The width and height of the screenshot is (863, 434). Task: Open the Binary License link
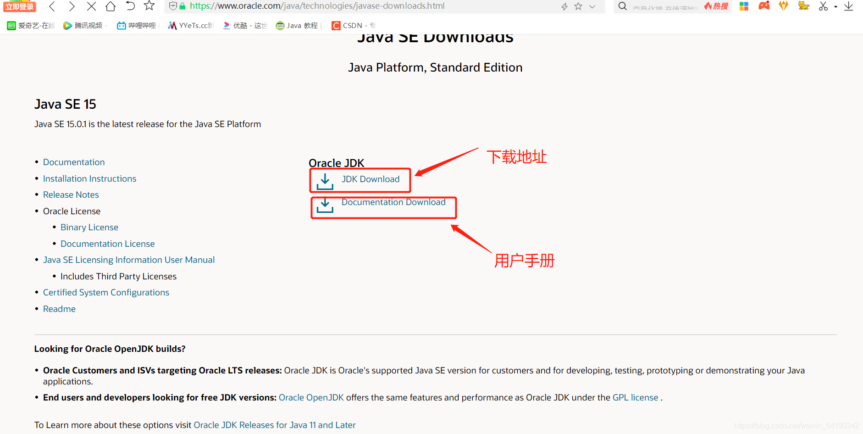(89, 227)
